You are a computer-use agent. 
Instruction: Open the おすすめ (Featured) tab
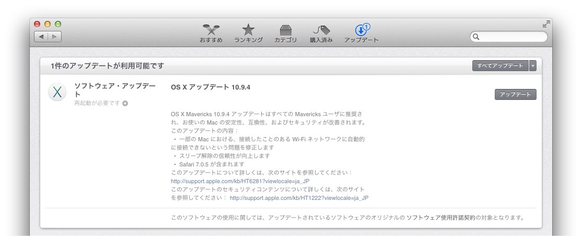click(211, 34)
